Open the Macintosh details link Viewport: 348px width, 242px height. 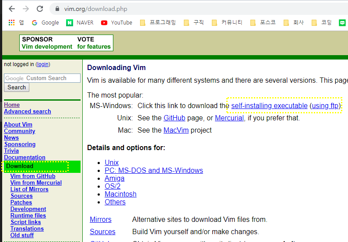click(120, 194)
